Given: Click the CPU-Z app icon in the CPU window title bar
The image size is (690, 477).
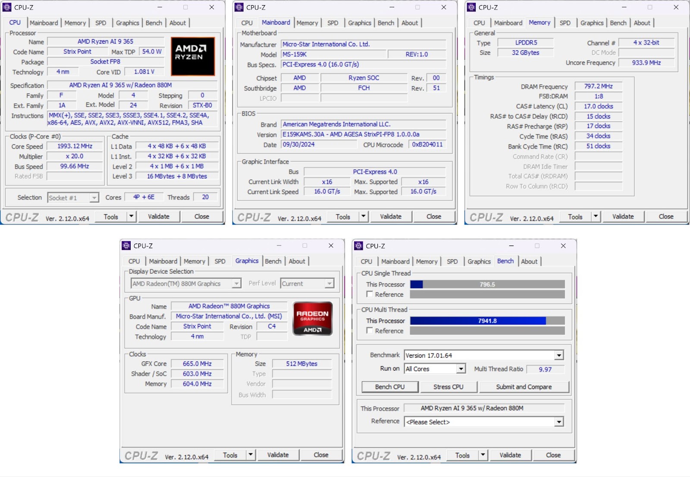Looking at the screenshot, I should tap(7, 7).
